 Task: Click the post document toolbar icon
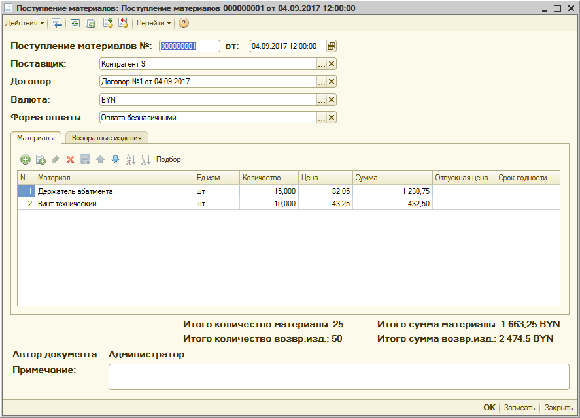tap(108, 23)
